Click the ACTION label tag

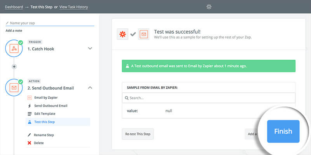click(x=34, y=81)
